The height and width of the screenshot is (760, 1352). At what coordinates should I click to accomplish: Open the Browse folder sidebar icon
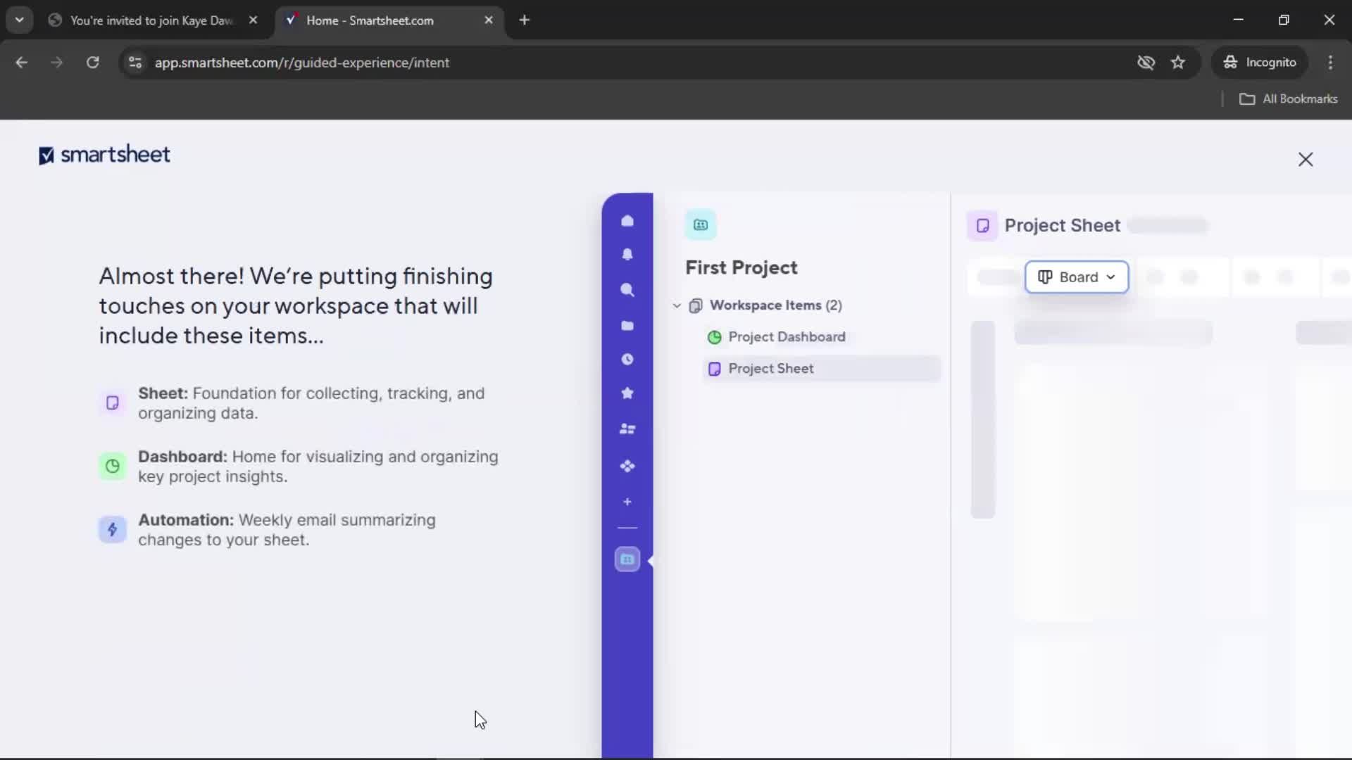click(627, 325)
